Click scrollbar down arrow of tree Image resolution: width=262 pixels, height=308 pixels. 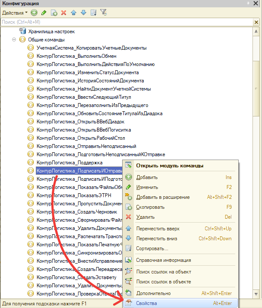click(256, 294)
